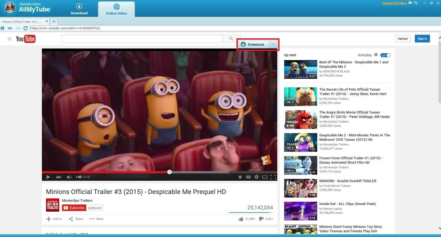The height and width of the screenshot is (237, 441).
Task: Switch to the Download tab in AllMyTube
Action: [79, 9]
